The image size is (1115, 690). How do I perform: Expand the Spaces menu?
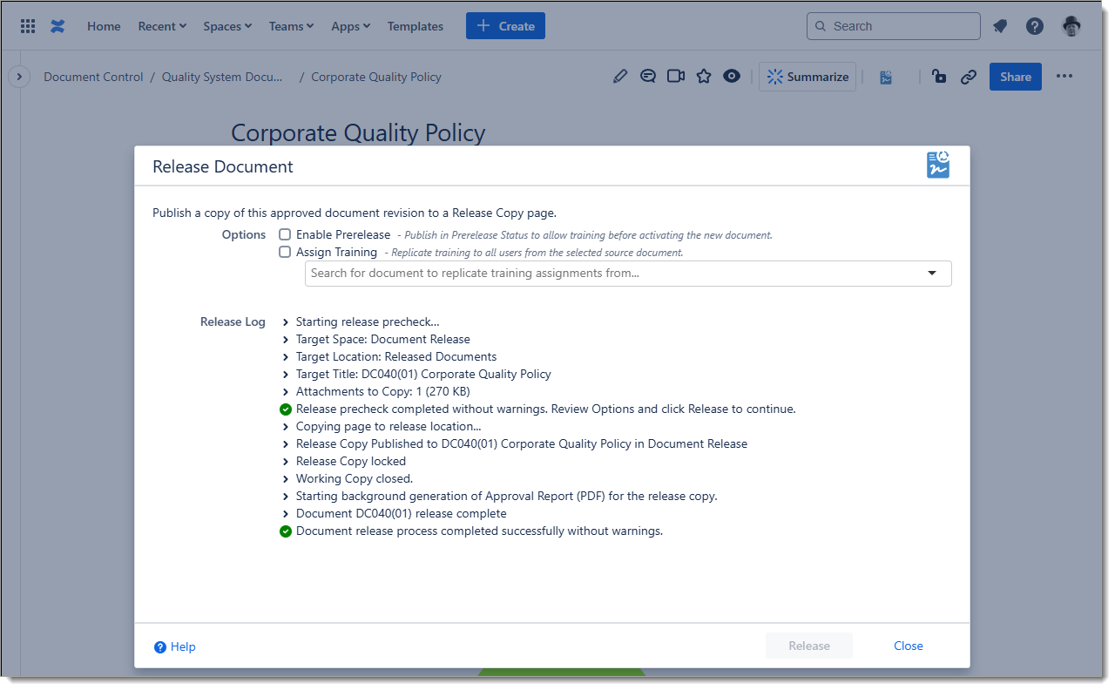pyautogui.click(x=227, y=26)
